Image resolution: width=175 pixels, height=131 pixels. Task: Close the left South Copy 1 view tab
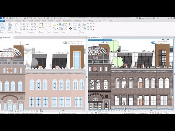point(13,37)
